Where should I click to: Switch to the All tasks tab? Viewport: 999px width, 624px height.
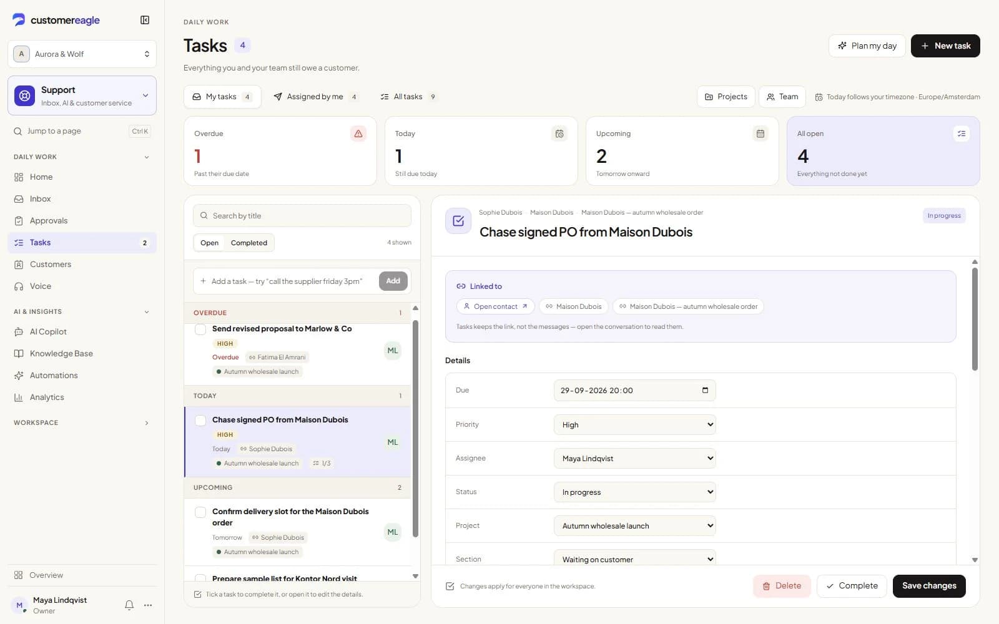tap(408, 97)
